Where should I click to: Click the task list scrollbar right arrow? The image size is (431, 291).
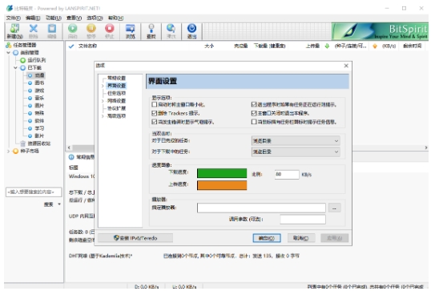pos(425,148)
